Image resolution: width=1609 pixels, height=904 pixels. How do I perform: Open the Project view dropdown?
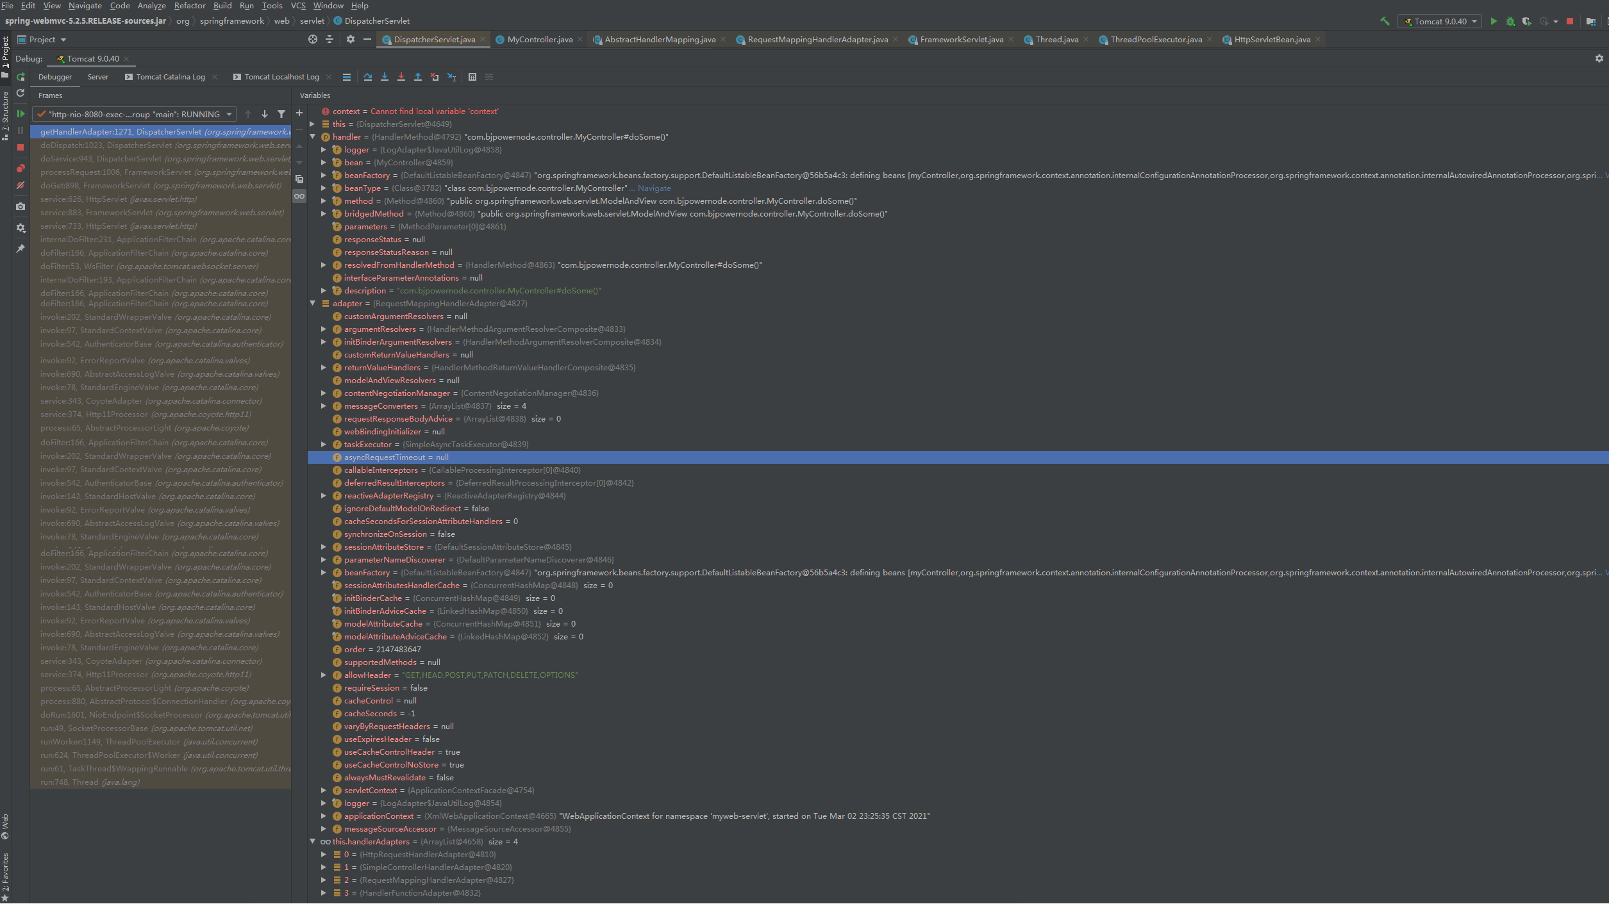tap(42, 39)
